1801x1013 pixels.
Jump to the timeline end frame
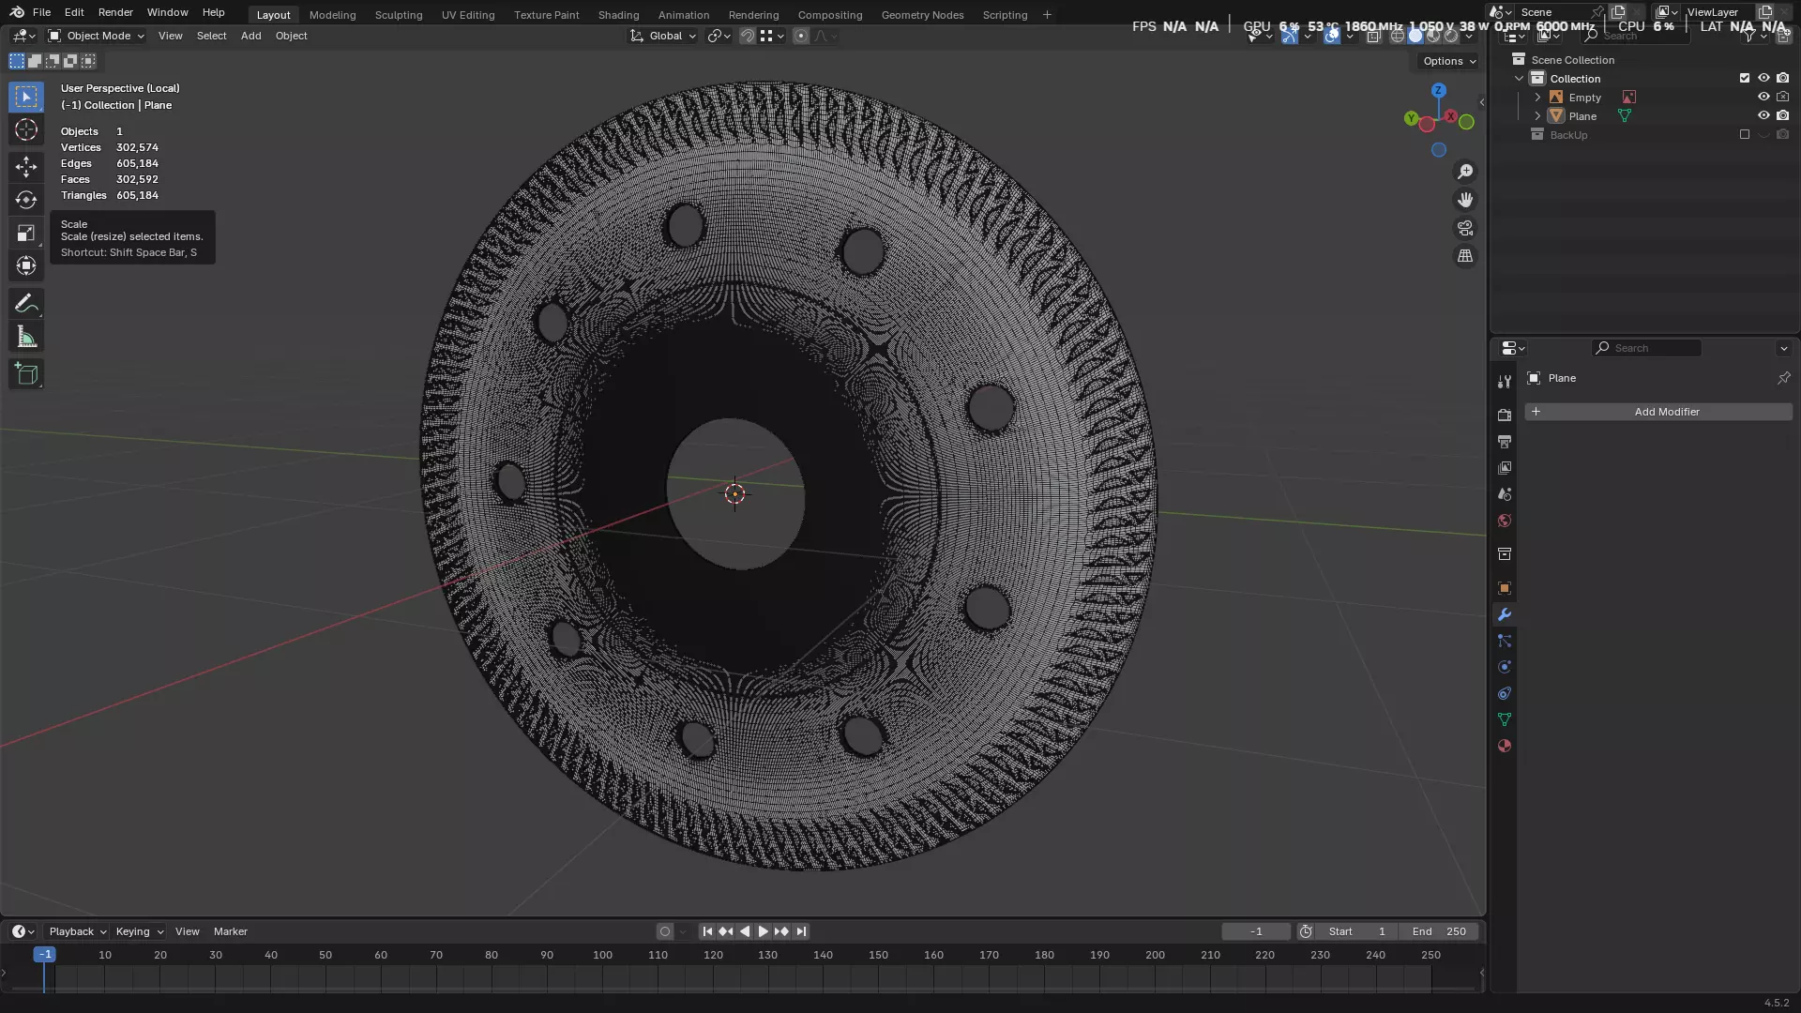[801, 931]
